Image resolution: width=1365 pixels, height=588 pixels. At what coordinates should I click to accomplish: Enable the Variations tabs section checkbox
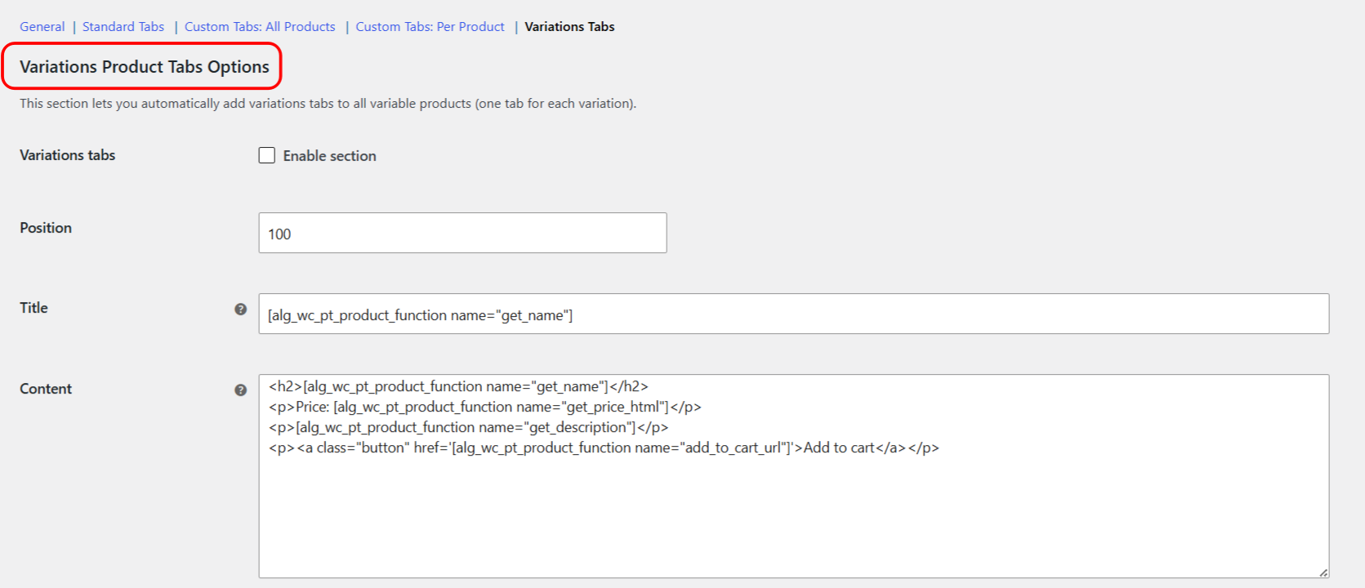[267, 155]
